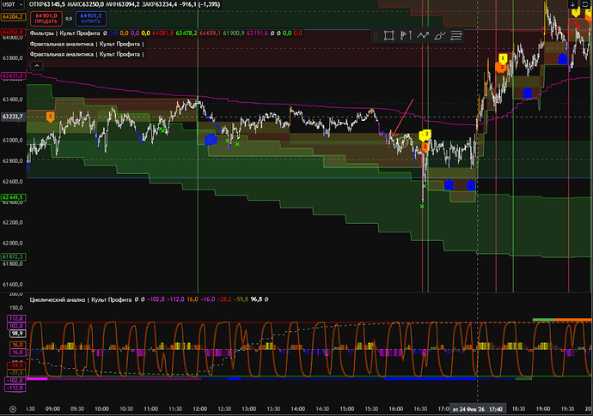593x416 pixels.
Task: Grab the floating toolbar's dotted drag handle
Action: [x=375, y=35]
